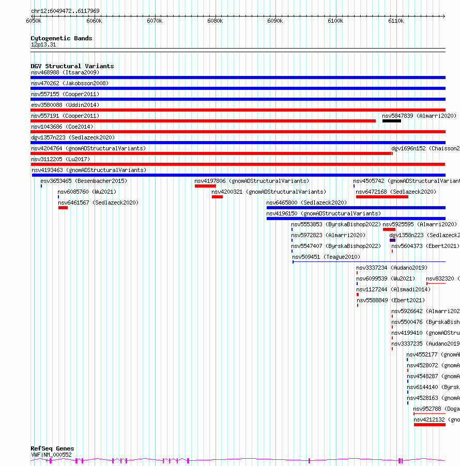Viewport: 460px width, 466px height.
Task: Select nsv5588849 (Ebert2021) label
Action: (391, 300)
